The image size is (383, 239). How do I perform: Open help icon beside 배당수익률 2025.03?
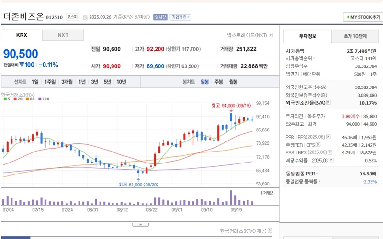pyautogui.click(x=331, y=160)
